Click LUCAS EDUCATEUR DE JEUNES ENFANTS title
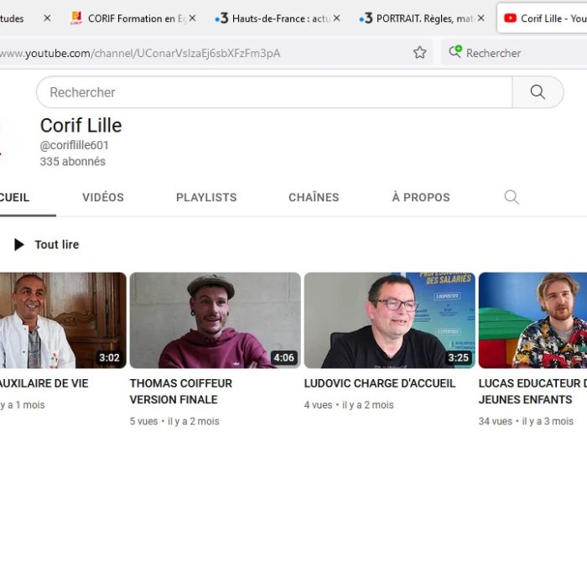 [x=532, y=392]
